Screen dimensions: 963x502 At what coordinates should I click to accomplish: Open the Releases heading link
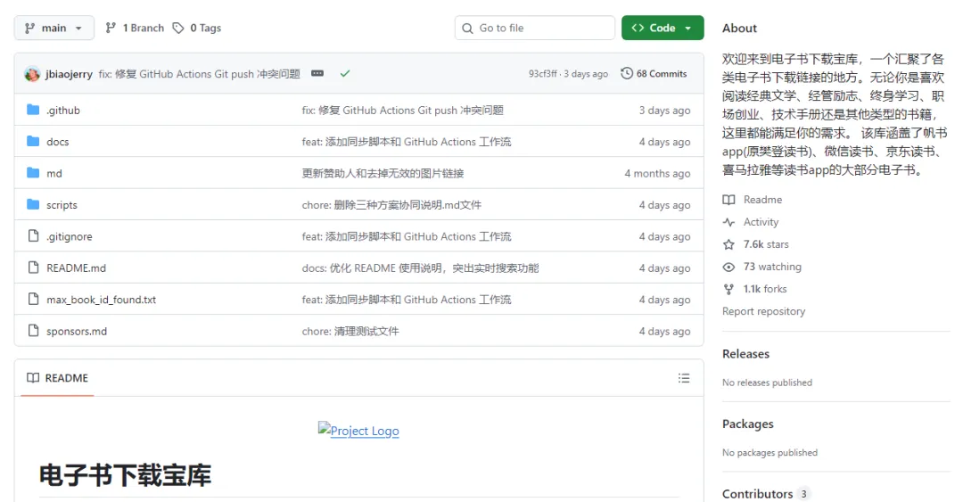745,354
